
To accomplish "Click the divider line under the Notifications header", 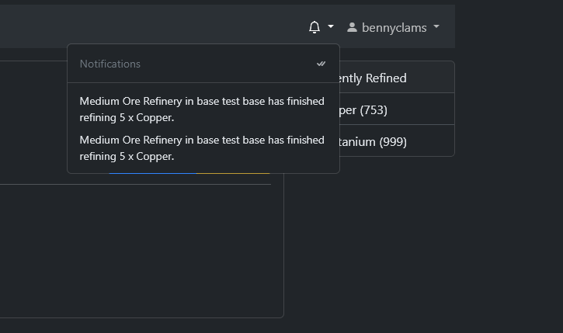I will [x=203, y=82].
